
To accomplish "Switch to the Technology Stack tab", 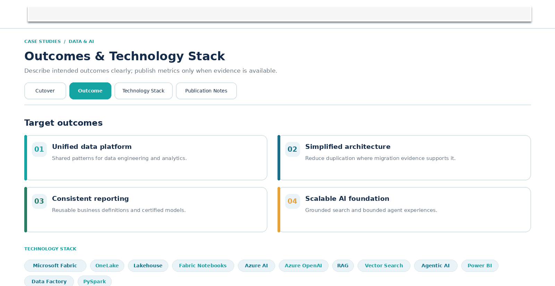I will click(143, 91).
